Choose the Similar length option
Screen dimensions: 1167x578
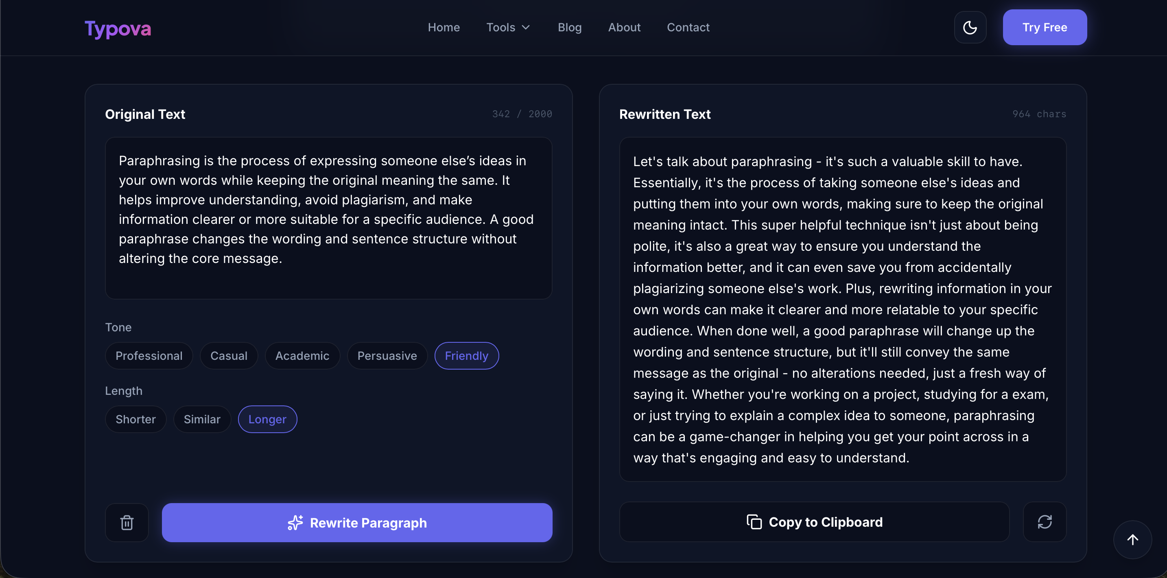[202, 419]
